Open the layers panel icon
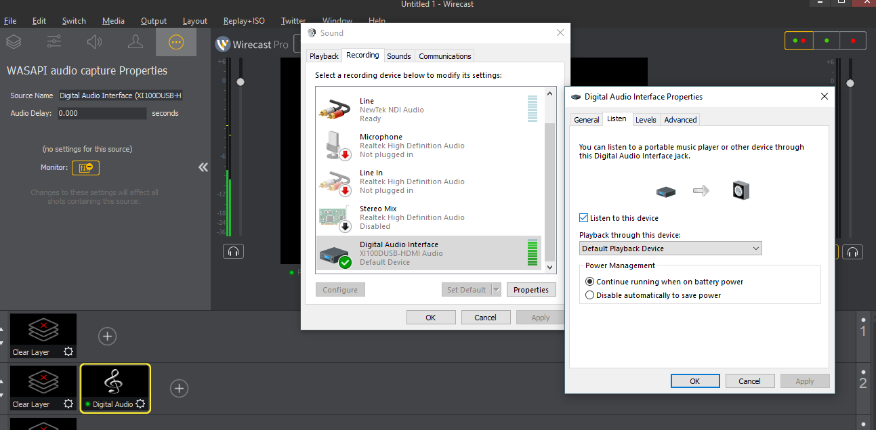The height and width of the screenshot is (430, 876). (x=14, y=42)
